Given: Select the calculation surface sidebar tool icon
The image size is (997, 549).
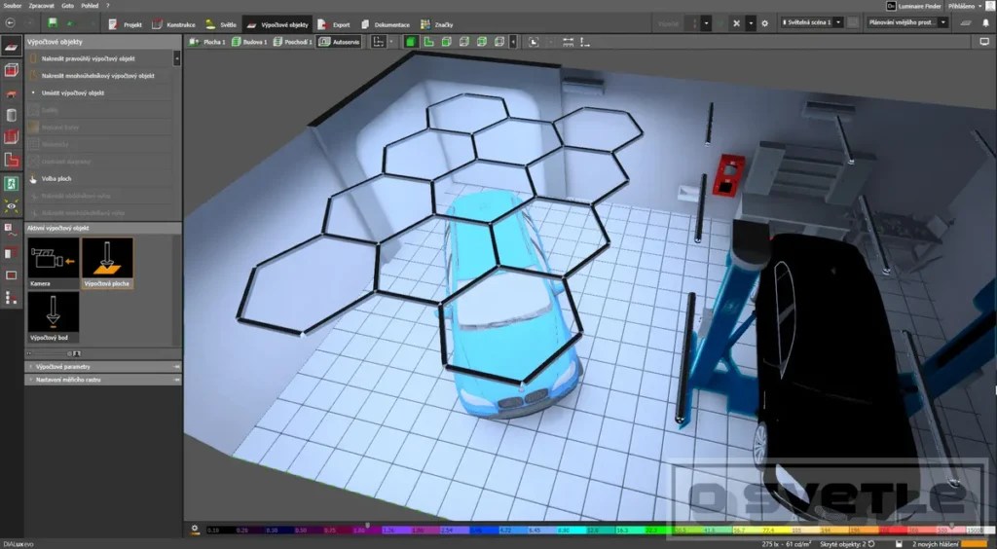Looking at the screenshot, I should coord(11,47).
